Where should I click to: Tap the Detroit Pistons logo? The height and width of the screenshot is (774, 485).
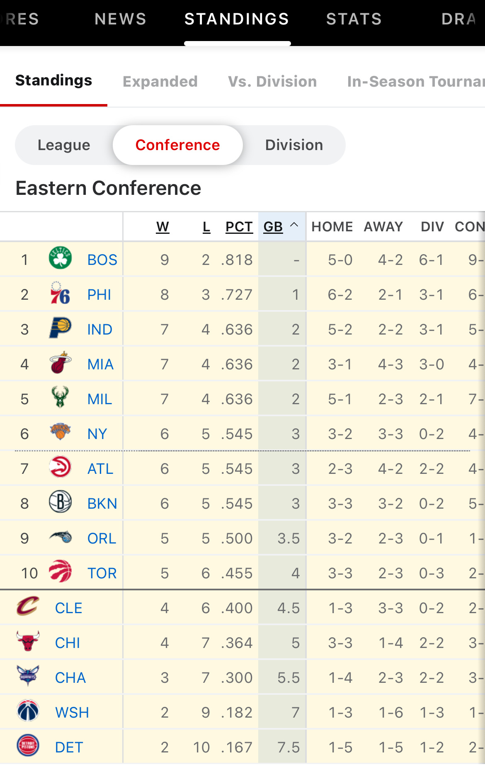pos(28,745)
